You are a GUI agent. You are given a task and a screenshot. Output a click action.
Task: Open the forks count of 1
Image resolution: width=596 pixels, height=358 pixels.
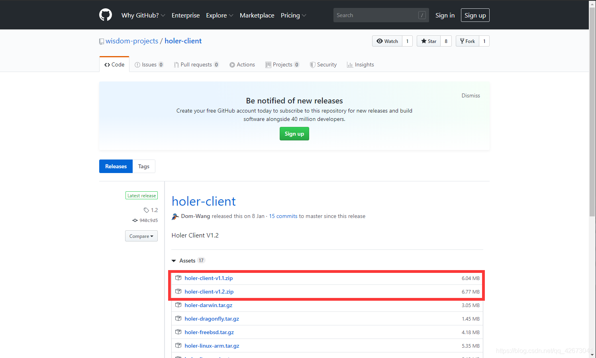click(484, 41)
